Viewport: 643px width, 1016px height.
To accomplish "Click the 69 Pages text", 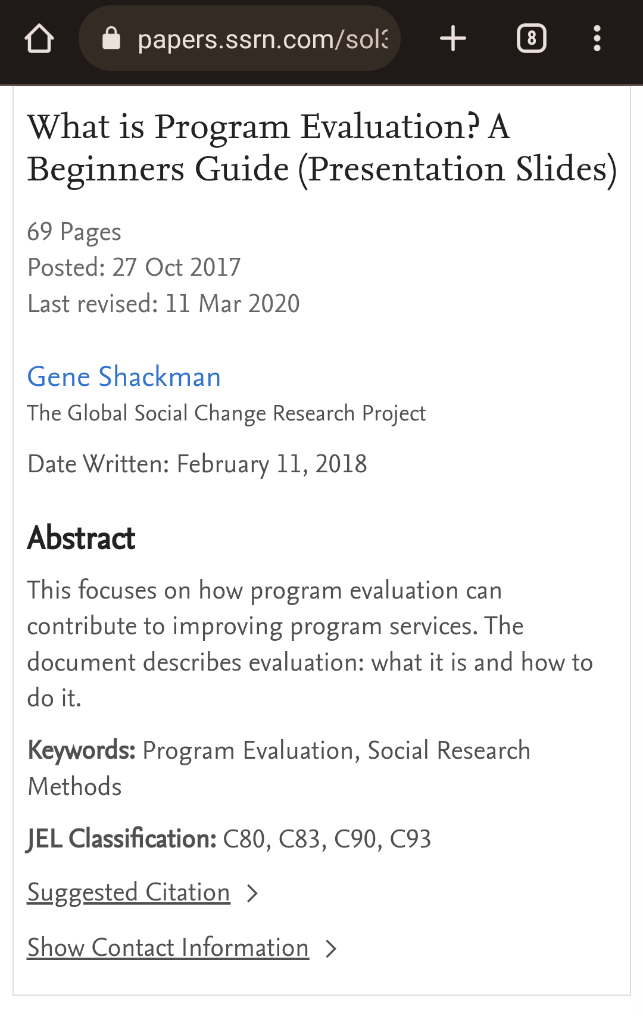I will 74,232.
